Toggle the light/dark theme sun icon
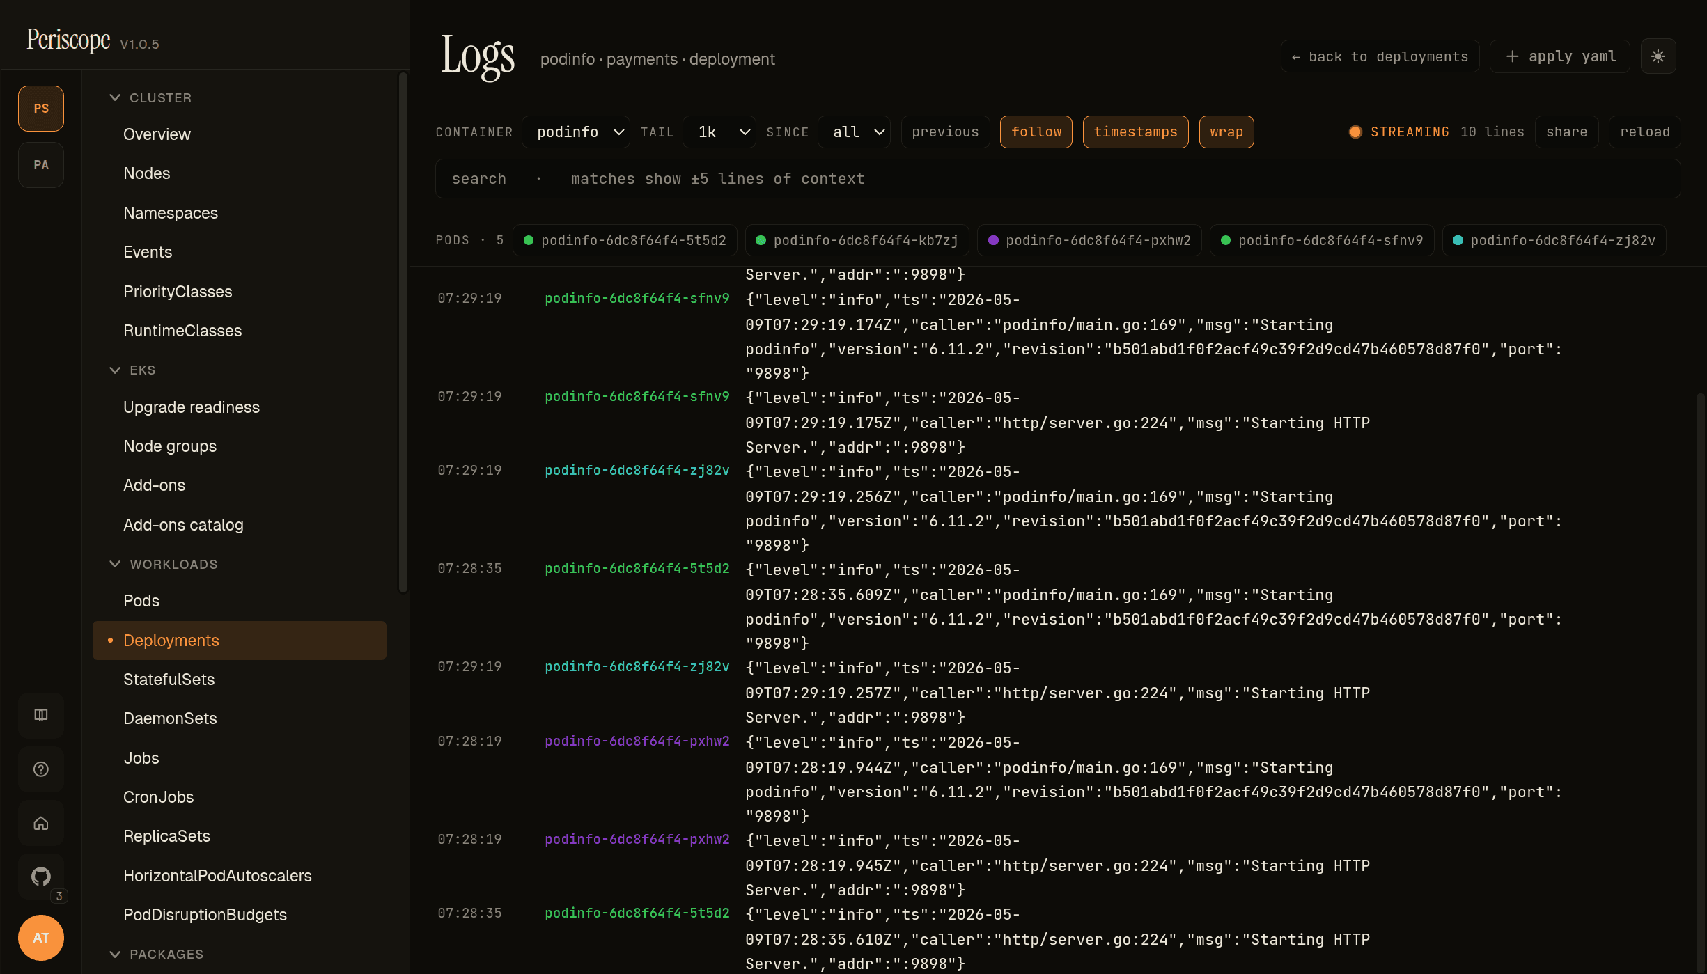The height and width of the screenshot is (974, 1707). [1658, 56]
